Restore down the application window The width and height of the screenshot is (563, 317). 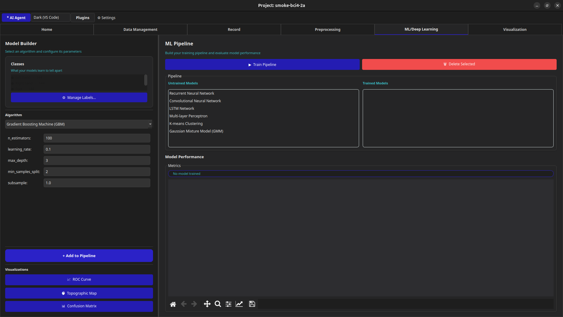[547, 5]
